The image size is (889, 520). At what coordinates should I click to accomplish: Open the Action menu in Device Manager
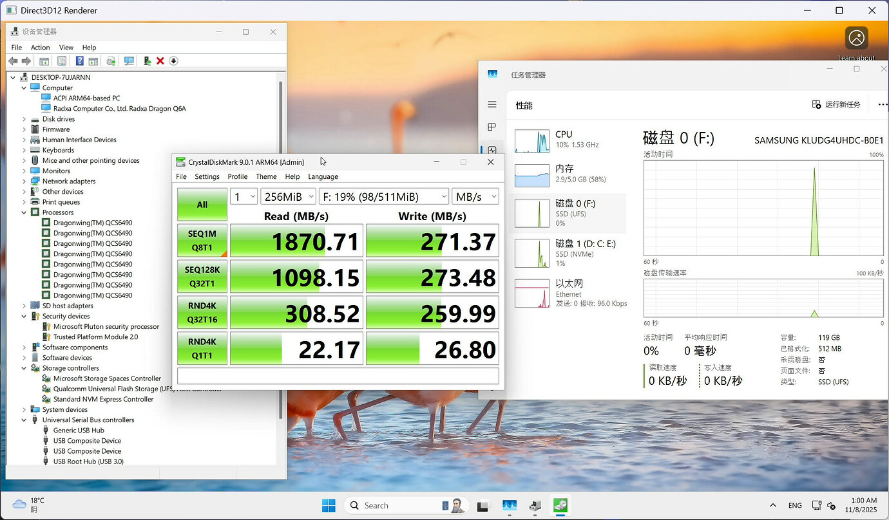[40, 48]
